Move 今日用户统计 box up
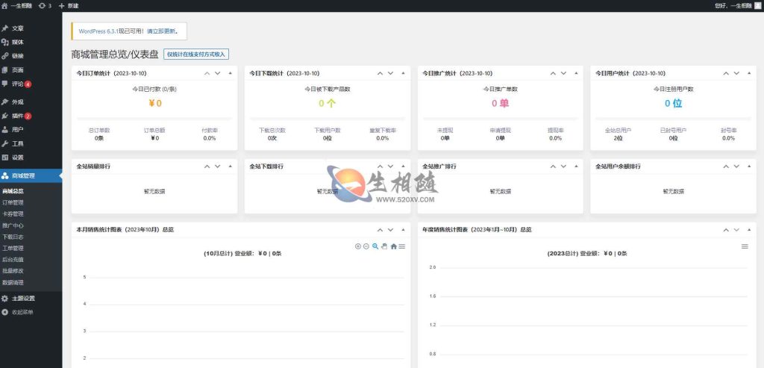This screenshot has height=368, width=764. pyautogui.click(x=726, y=73)
